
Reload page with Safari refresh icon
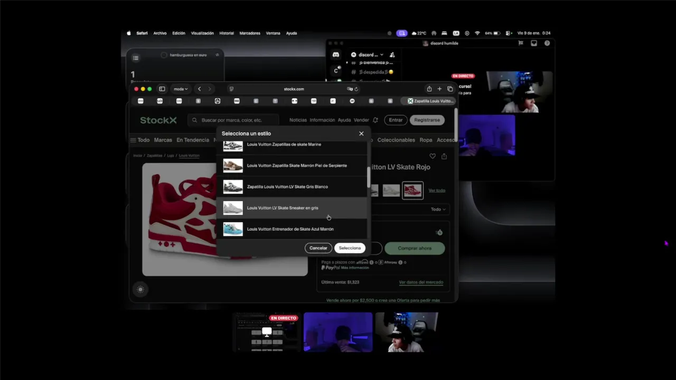click(356, 89)
